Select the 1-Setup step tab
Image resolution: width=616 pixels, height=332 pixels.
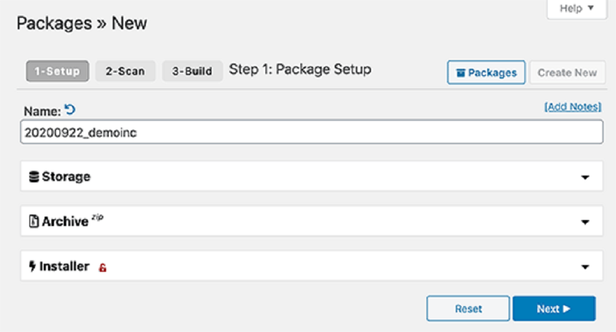57,71
